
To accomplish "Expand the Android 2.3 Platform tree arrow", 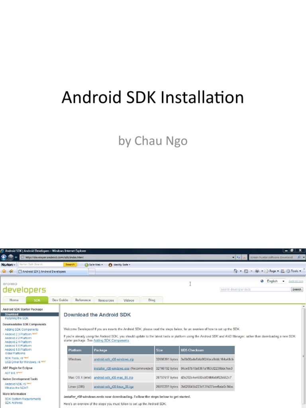I will point(3,334).
